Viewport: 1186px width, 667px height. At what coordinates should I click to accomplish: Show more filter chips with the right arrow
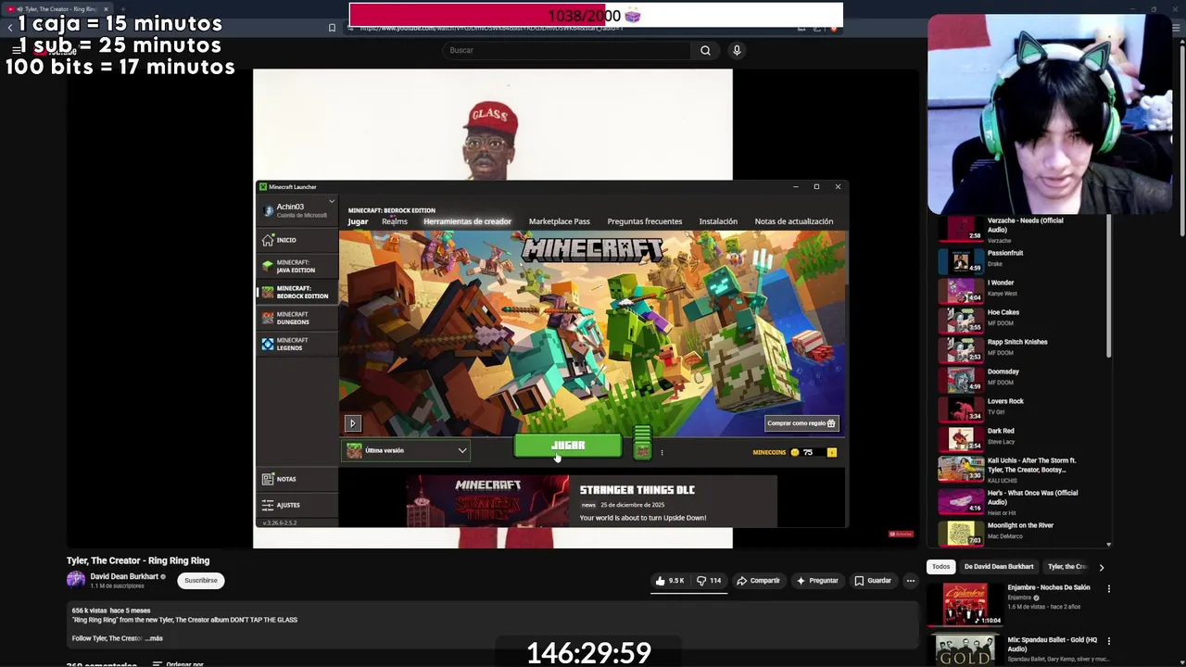pos(1101,567)
